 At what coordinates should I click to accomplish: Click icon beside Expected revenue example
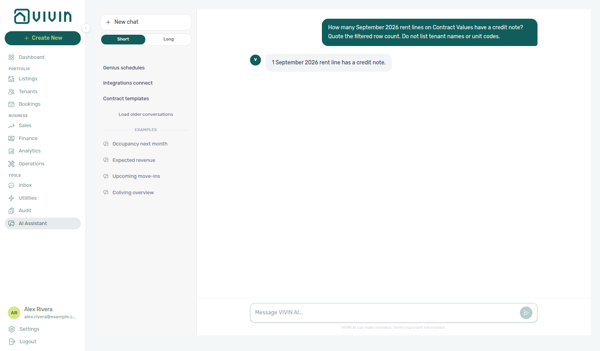106,160
